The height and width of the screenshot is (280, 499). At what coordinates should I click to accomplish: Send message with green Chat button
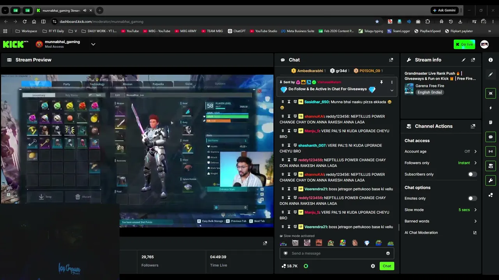click(x=387, y=266)
